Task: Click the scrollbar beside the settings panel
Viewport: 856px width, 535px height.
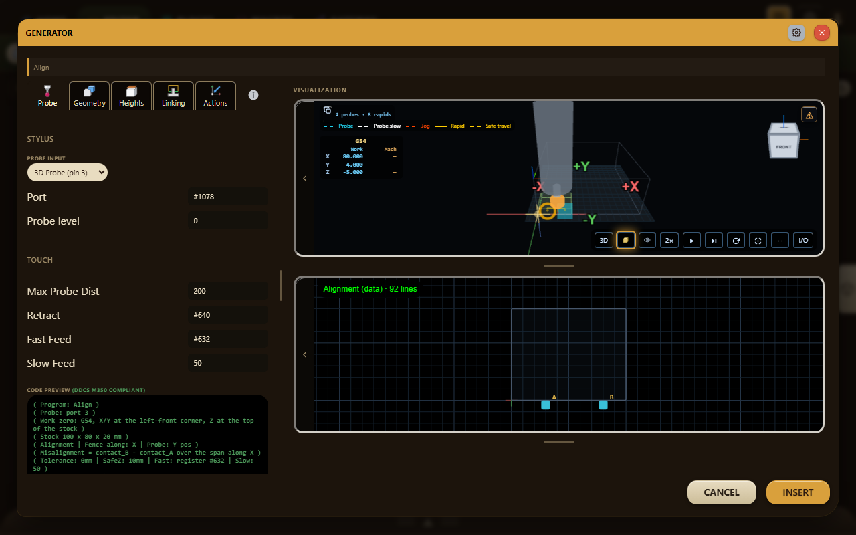Action: click(x=281, y=286)
